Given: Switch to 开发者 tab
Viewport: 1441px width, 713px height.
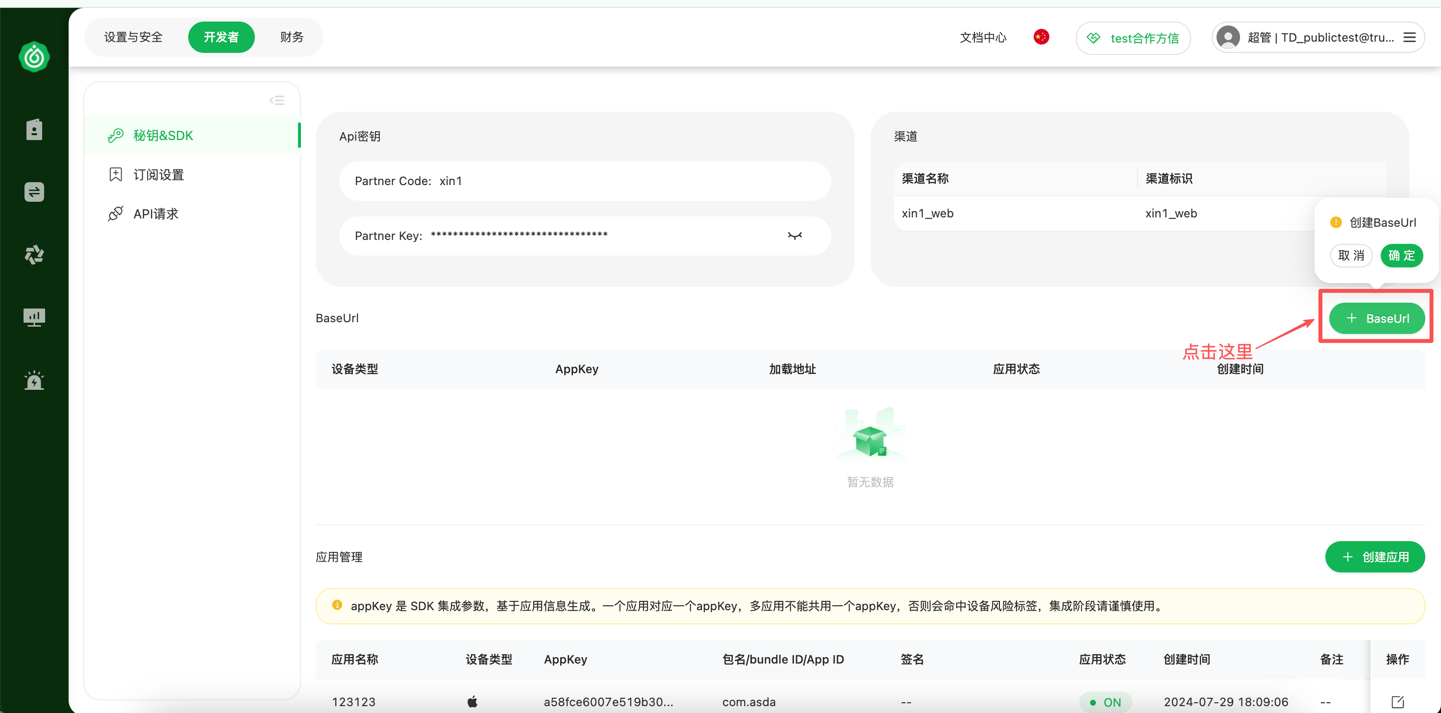Looking at the screenshot, I should click(x=222, y=37).
